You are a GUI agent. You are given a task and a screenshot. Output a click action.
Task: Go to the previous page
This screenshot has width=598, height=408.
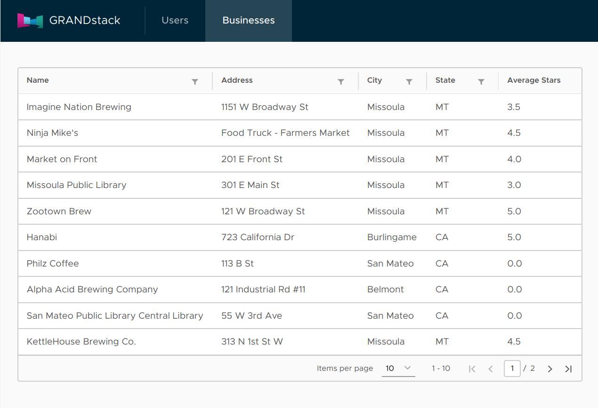click(x=491, y=369)
